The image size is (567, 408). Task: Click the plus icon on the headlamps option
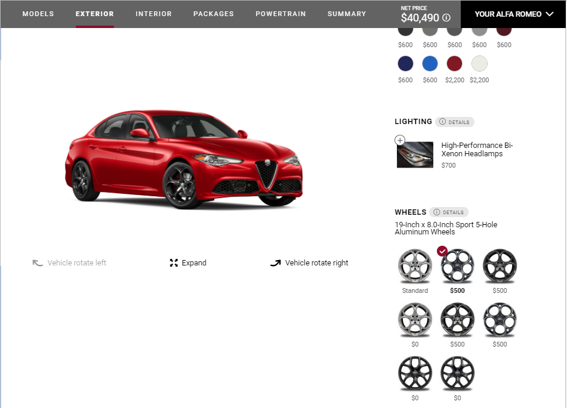click(400, 140)
